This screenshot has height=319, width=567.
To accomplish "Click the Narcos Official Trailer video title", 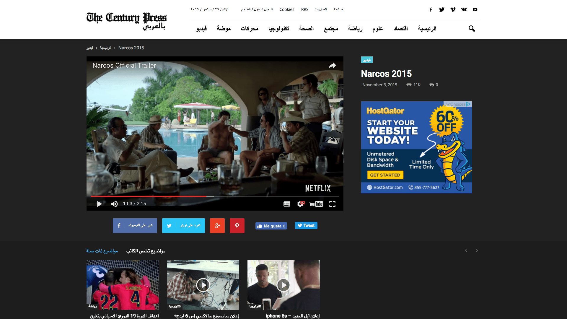I will [124, 65].
